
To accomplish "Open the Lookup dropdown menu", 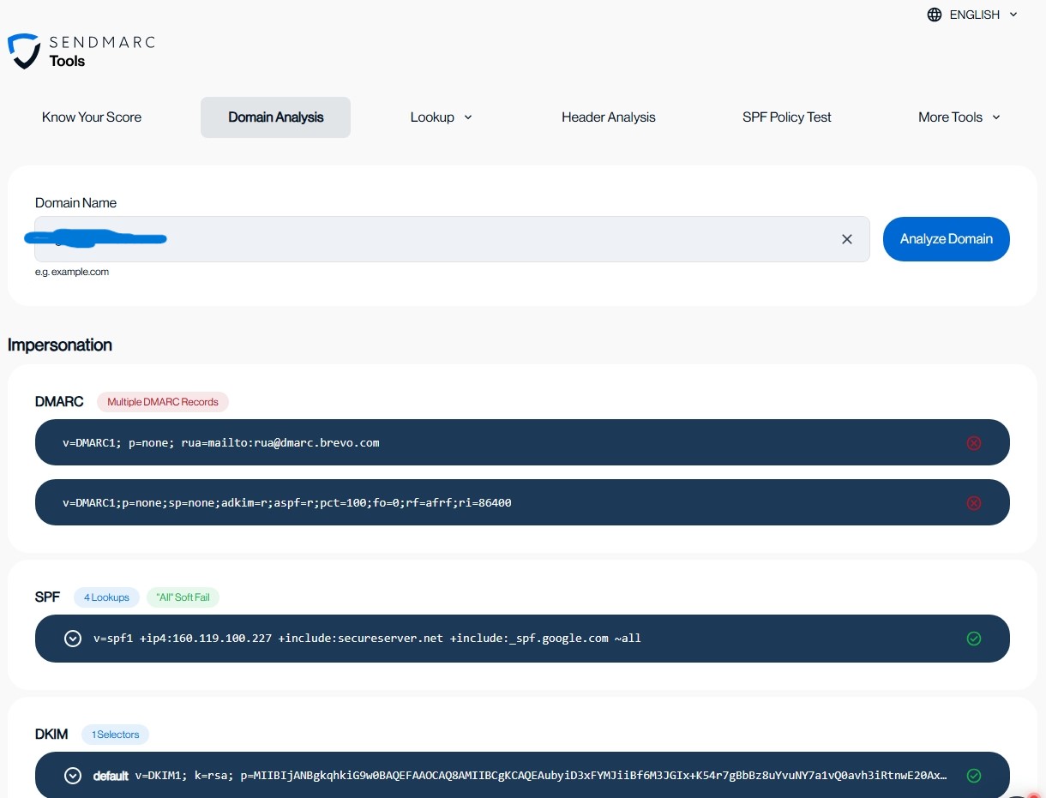I will 442,117.
